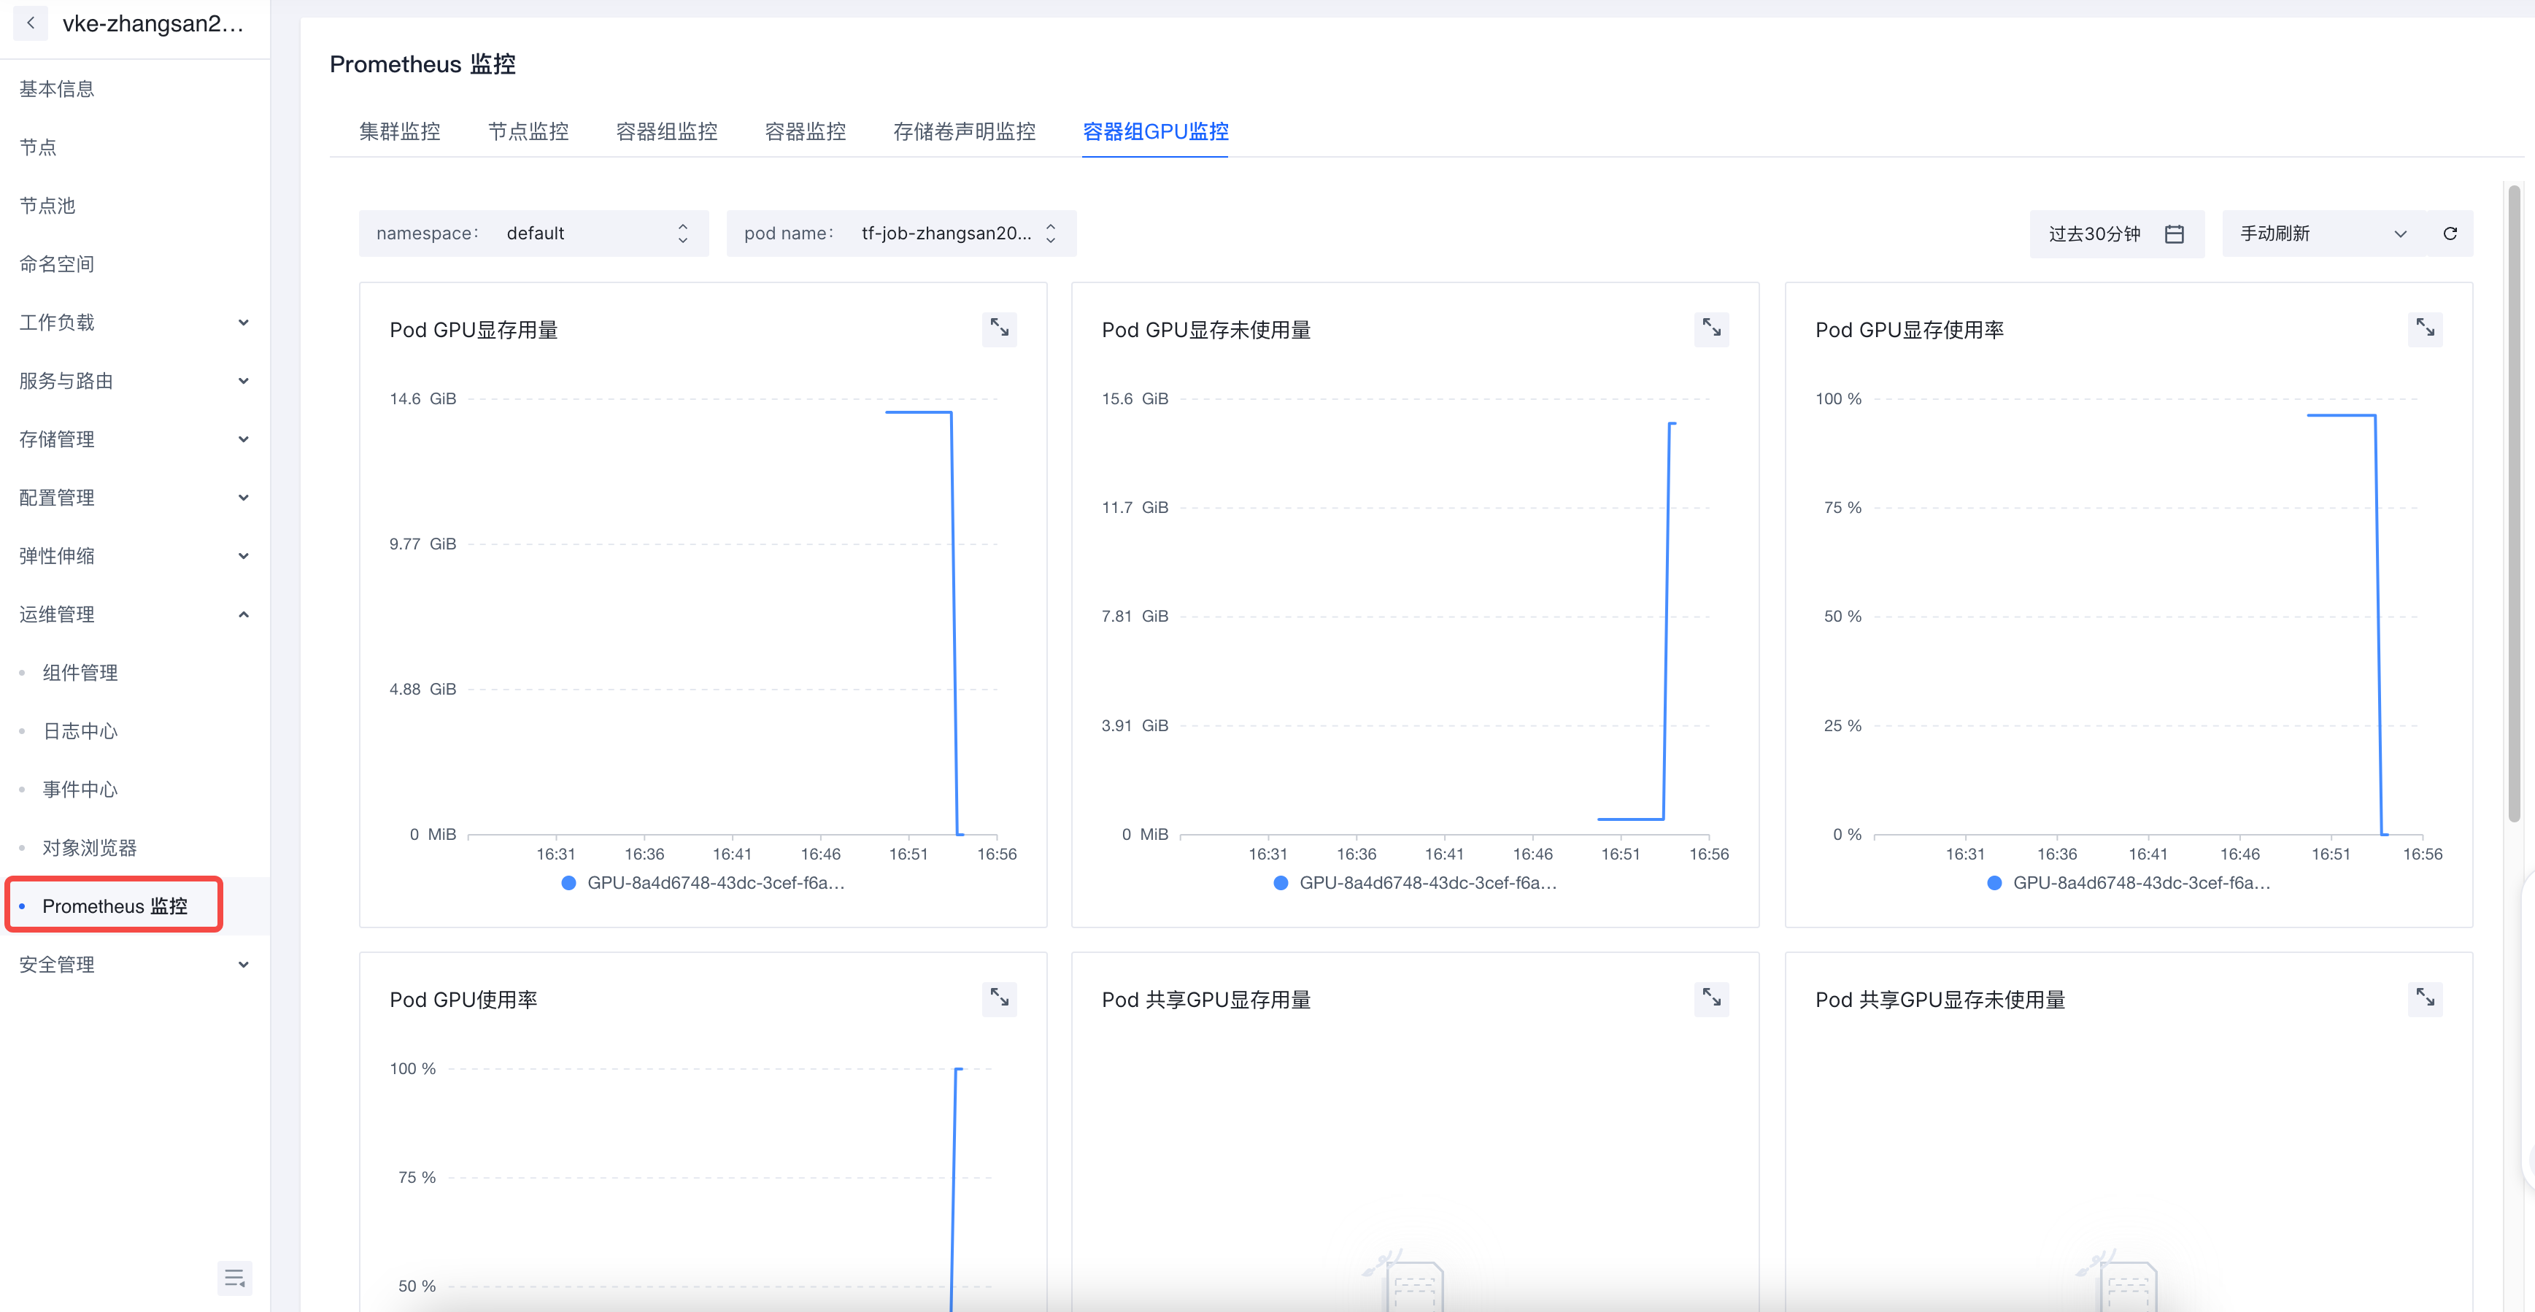Open the 手动刷新 refresh mode dropdown
Viewport: 2535px width, 1312px height.
[2323, 234]
